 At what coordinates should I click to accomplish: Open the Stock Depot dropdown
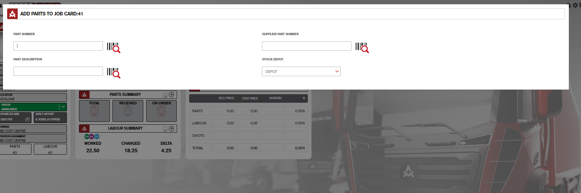click(301, 72)
